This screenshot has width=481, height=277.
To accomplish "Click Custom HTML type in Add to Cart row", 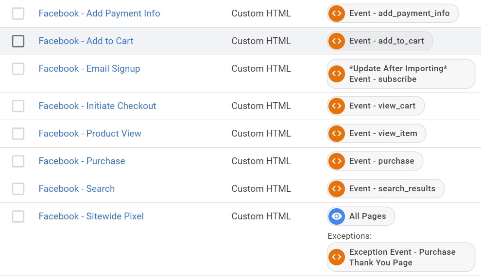I will coord(261,41).
